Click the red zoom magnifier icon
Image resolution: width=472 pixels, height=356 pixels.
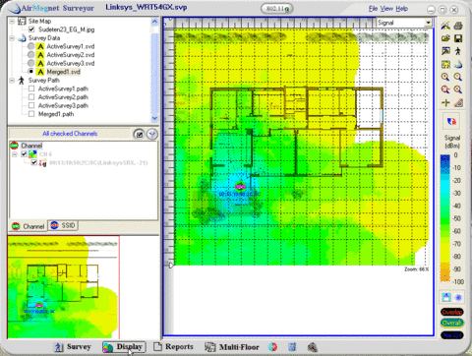click(x=445, y=89)
